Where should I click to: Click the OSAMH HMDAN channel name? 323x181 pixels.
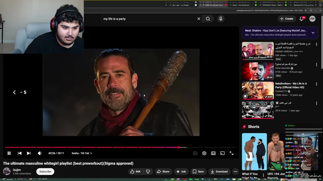pyautogui.click(x=289, y=51)
